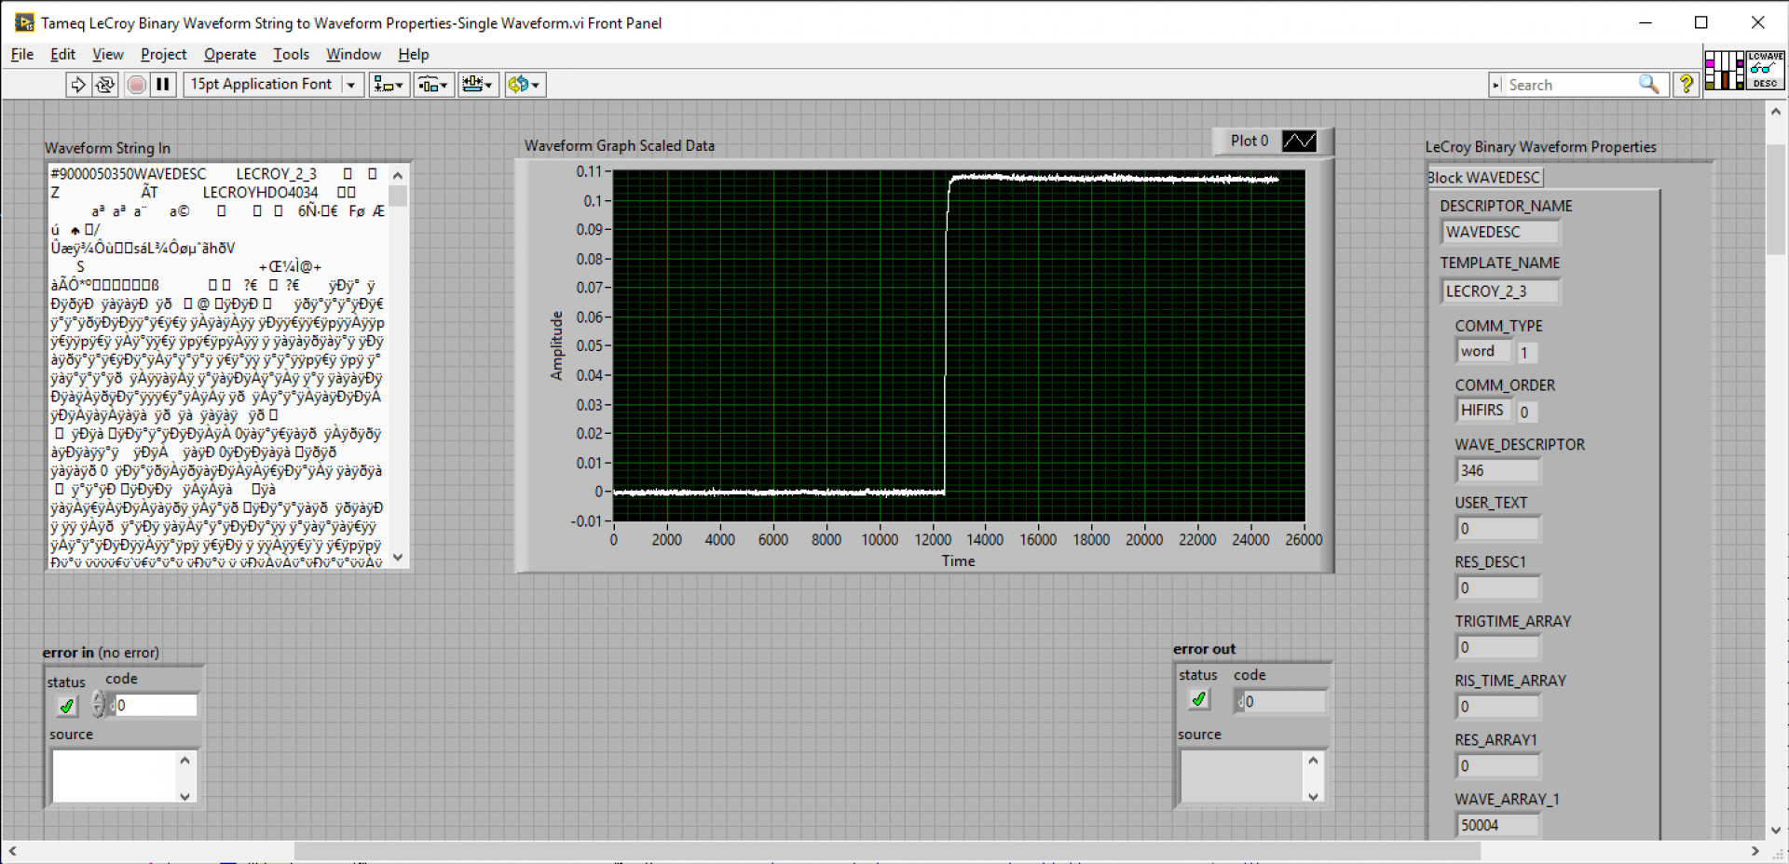This screenshot has width=1789, height=864.
Task: Click the search magnifying glass icon
Action: pyautogui.click(x=1648, y=85)
